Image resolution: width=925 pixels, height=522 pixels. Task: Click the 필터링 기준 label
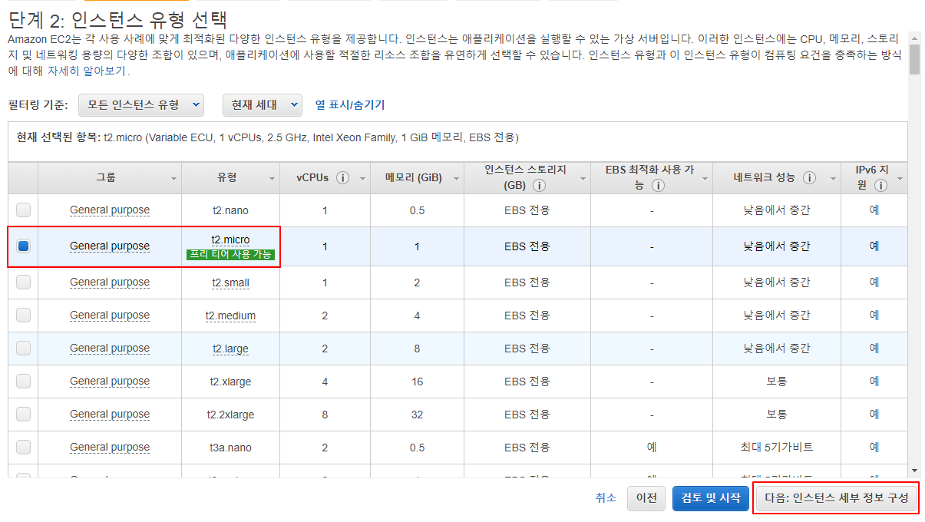coord(38,104)
